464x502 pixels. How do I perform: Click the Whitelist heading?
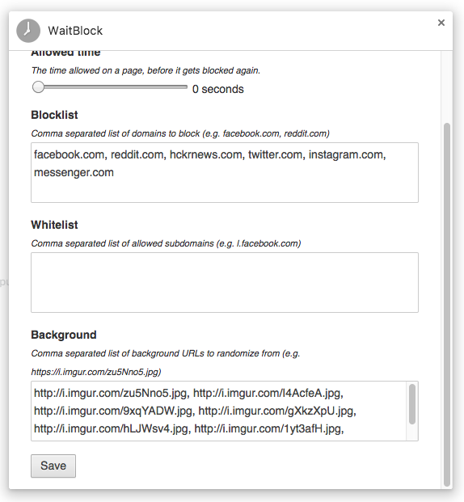[54, 225]
